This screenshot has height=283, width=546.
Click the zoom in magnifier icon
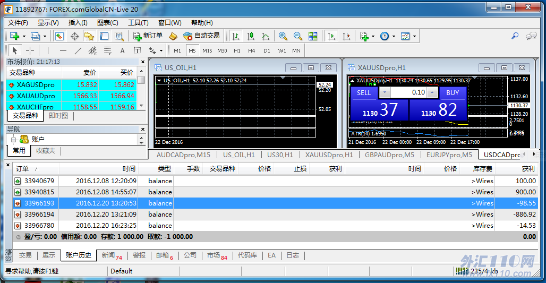coord(283,36)
